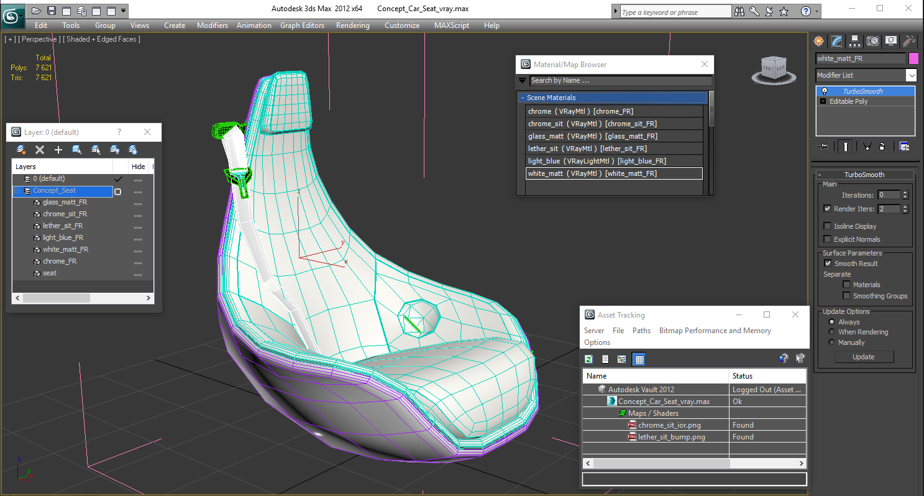
Task: Enable Separate by Materials checkbox
Action: point(846,285)
